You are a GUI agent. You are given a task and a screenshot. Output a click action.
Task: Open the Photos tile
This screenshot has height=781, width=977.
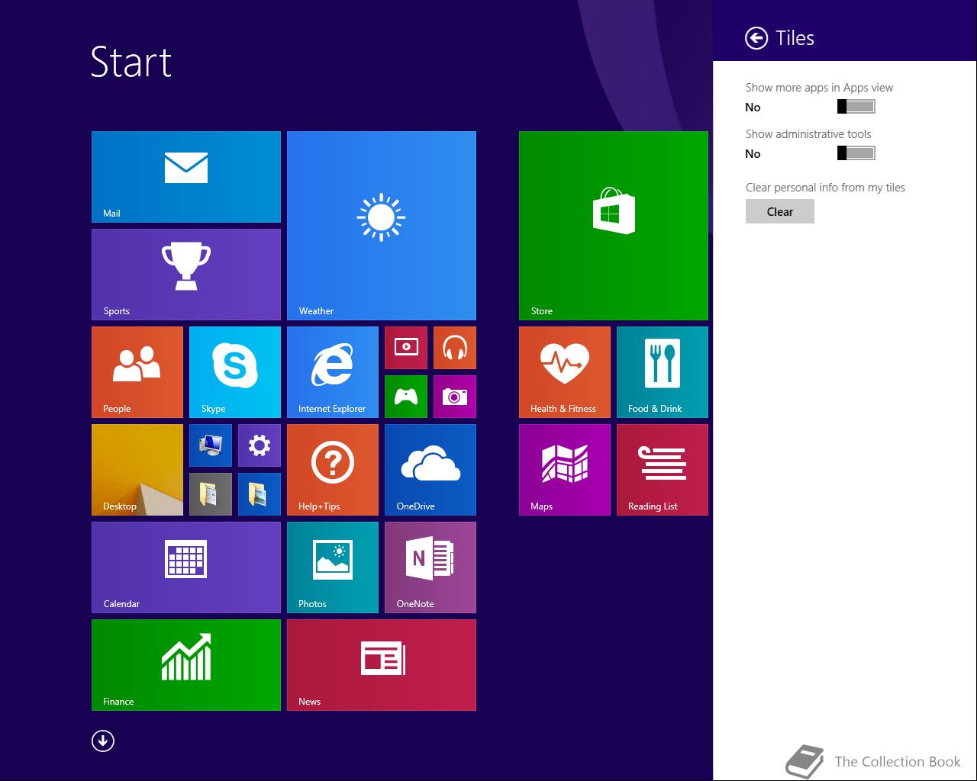click(x=333, y=567)
